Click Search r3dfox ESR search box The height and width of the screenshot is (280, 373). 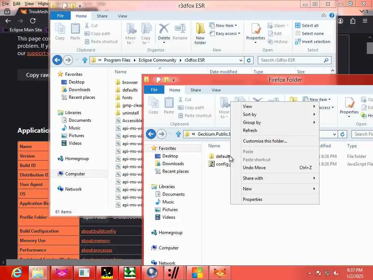click(295, 60)
